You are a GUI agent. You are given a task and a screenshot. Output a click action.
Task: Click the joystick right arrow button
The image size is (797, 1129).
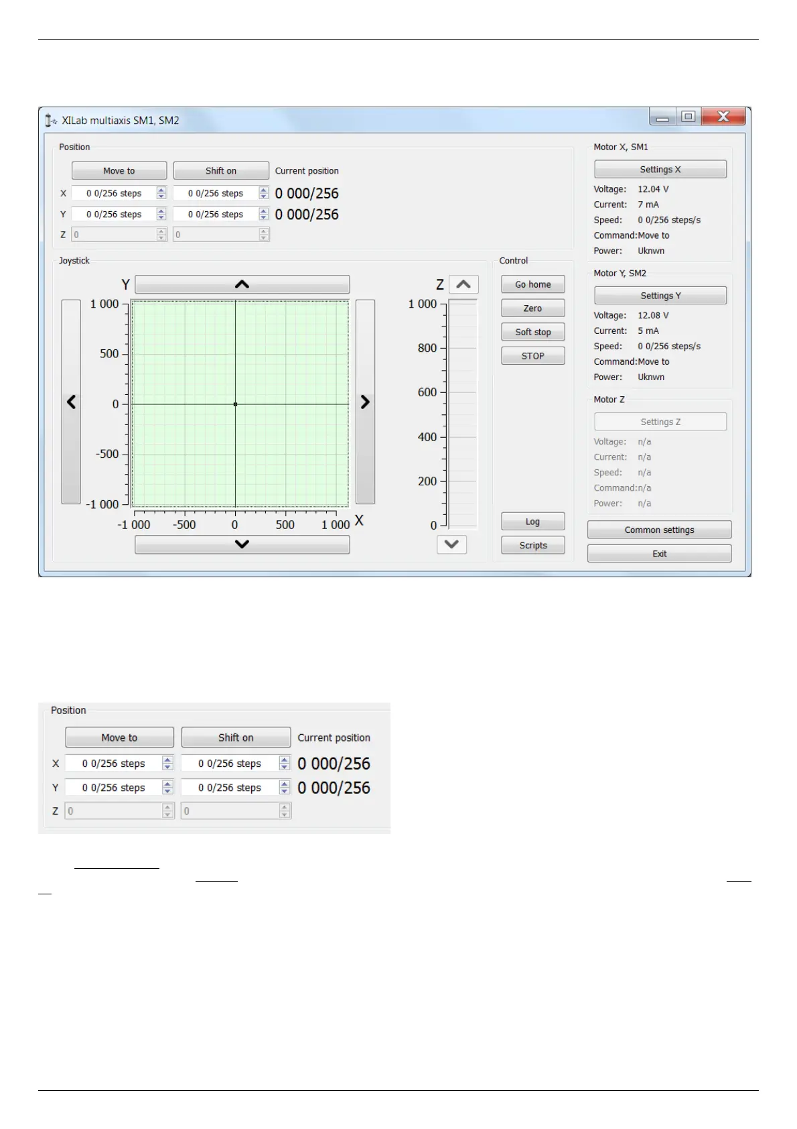[x=365, y=402]
